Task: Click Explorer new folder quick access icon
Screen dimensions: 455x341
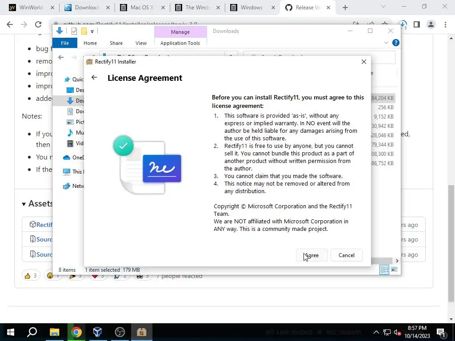Action: 84,31
